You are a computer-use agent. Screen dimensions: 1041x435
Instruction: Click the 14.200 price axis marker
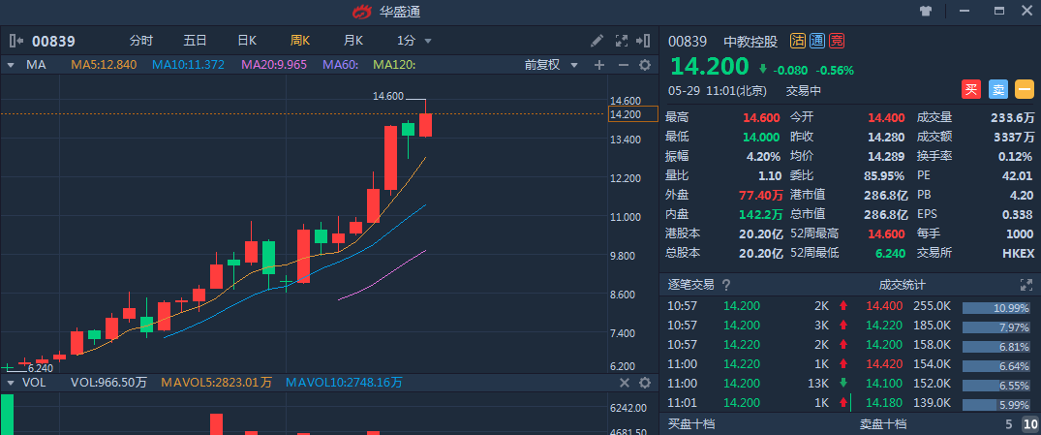point(632,114)
